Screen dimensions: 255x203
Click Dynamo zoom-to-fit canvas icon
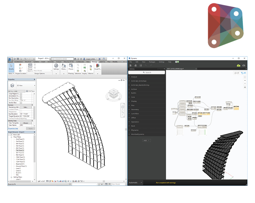245,77
